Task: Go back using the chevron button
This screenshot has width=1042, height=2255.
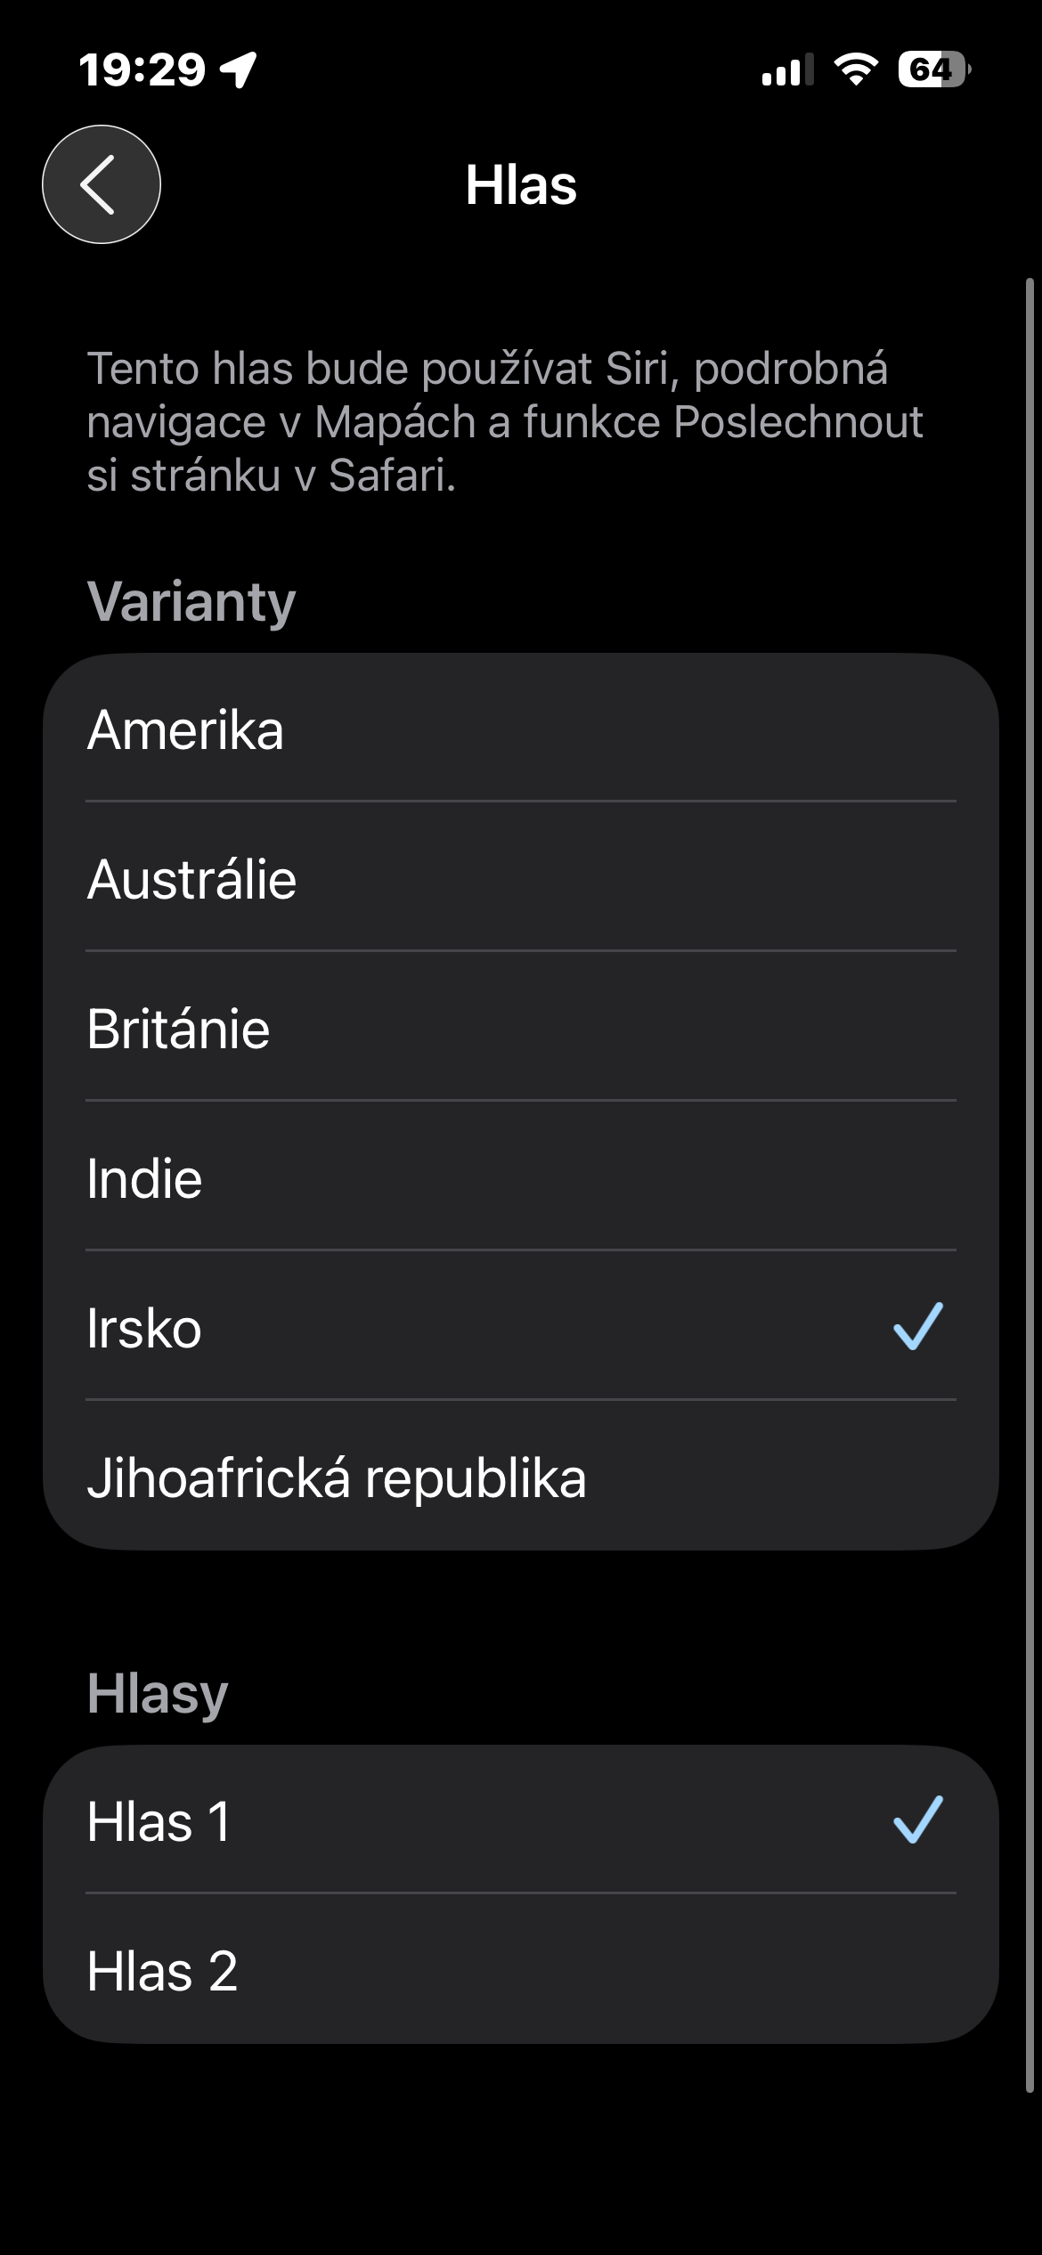Action: (102, 184)
